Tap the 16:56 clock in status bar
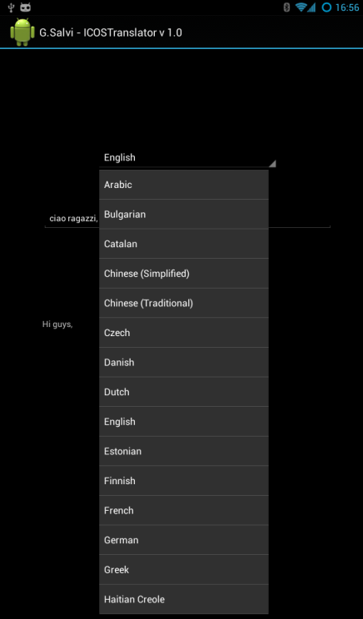 coord(347,7)
